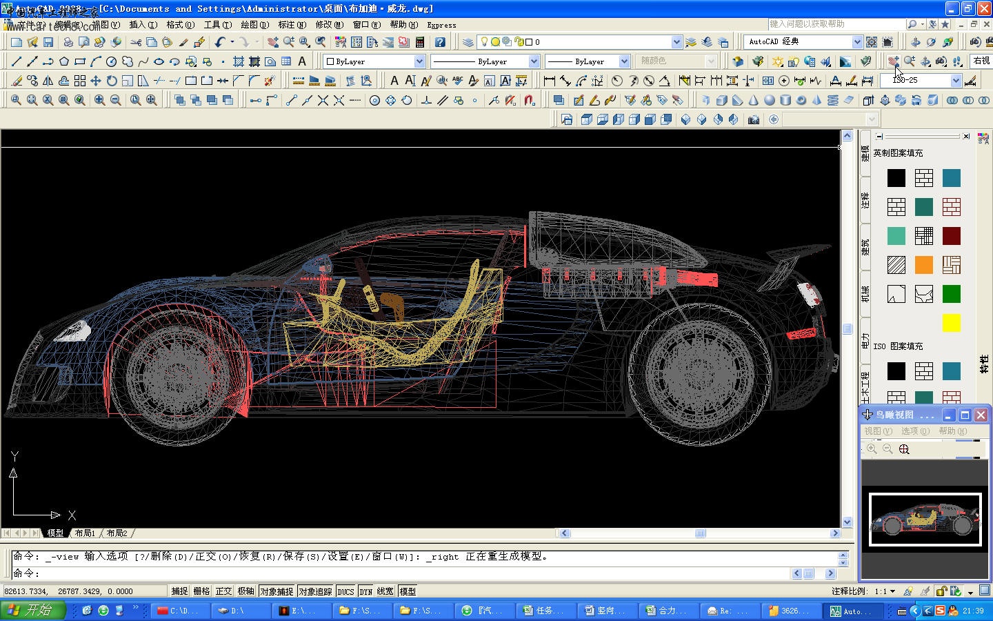Open the Auto... taskbar button

[x=852, y=611]
